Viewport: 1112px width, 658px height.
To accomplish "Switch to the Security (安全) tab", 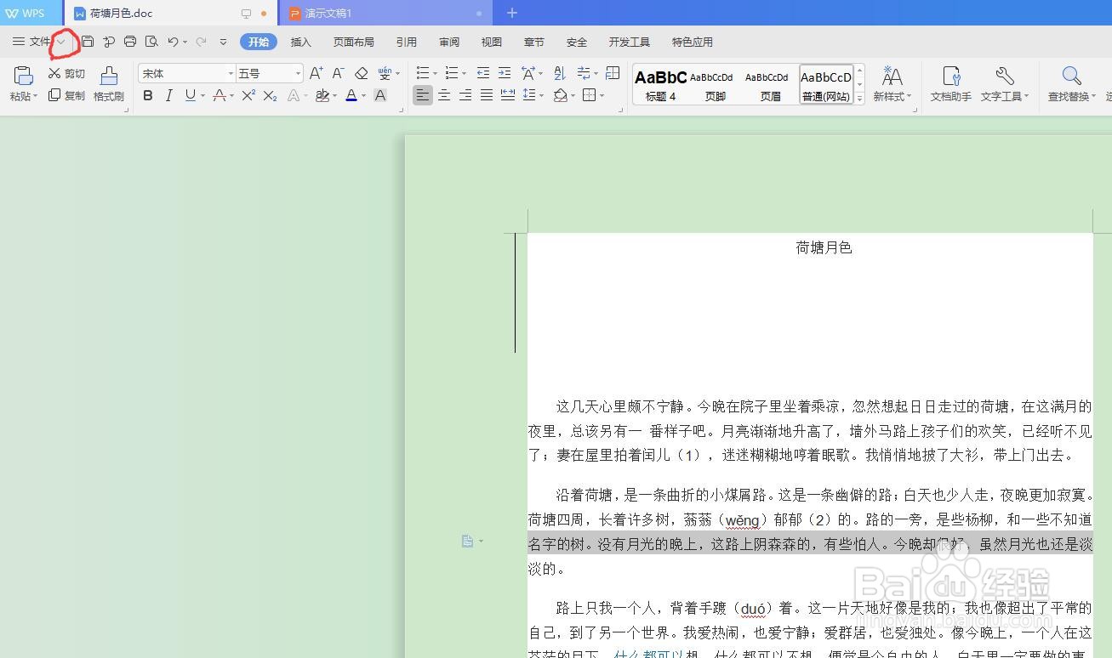I will coord(577,42).
